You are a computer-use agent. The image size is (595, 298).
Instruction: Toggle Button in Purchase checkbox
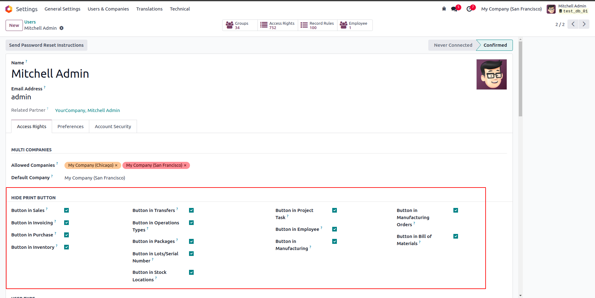(66, 235)
